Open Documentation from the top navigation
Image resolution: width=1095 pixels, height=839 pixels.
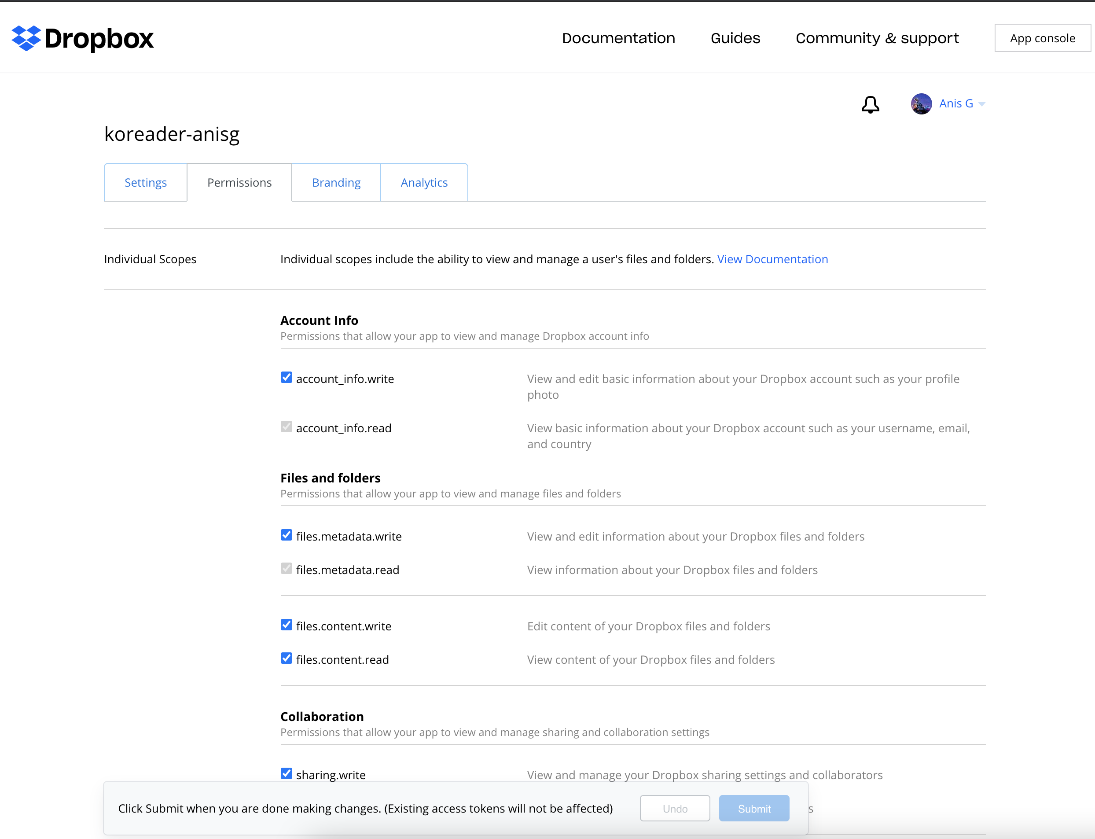618,37
